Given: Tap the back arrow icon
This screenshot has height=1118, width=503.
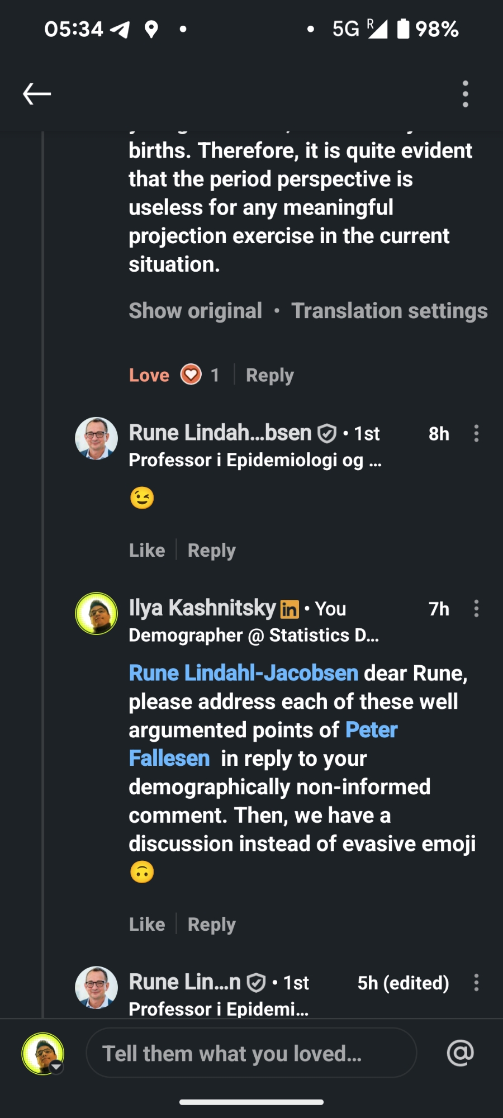Looking at the screenshot, I should tap(37, 94).
